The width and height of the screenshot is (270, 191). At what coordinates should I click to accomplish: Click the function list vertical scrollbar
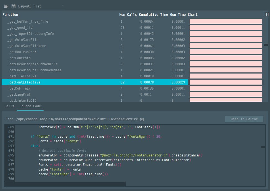point(266,44)
